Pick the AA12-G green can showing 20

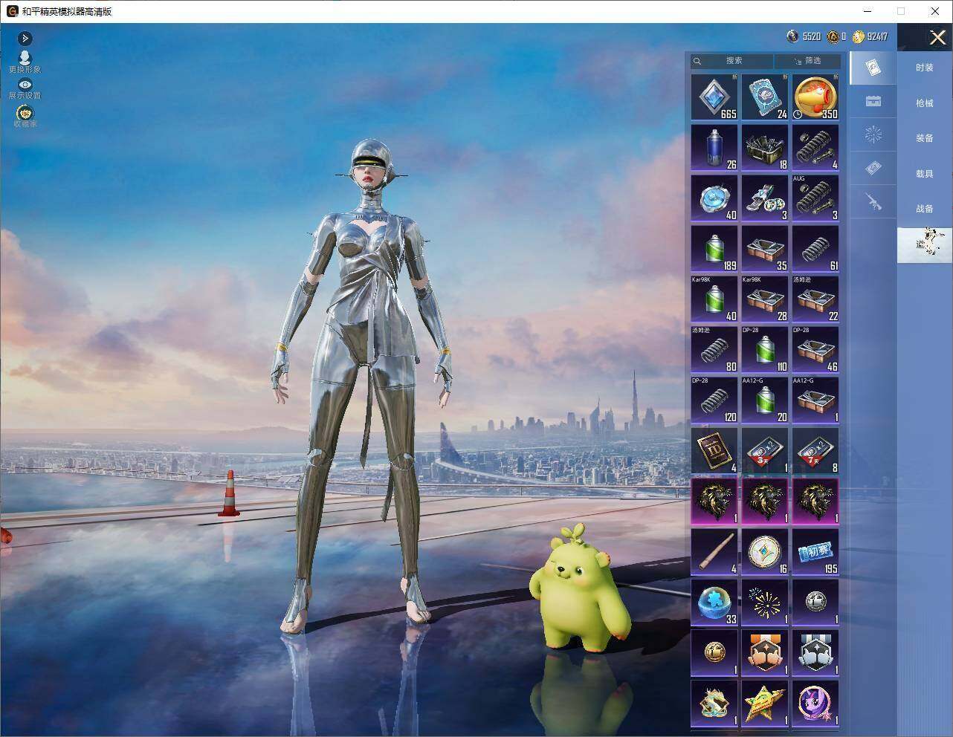coord(765,400)
